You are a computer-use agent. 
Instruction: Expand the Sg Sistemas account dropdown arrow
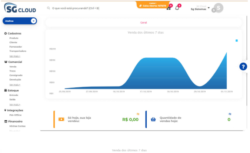[x=209, y=8]
